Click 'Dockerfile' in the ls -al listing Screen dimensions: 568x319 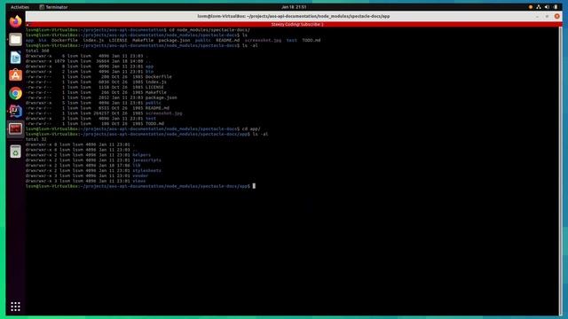pyautogui.click(x=158, y=77)
